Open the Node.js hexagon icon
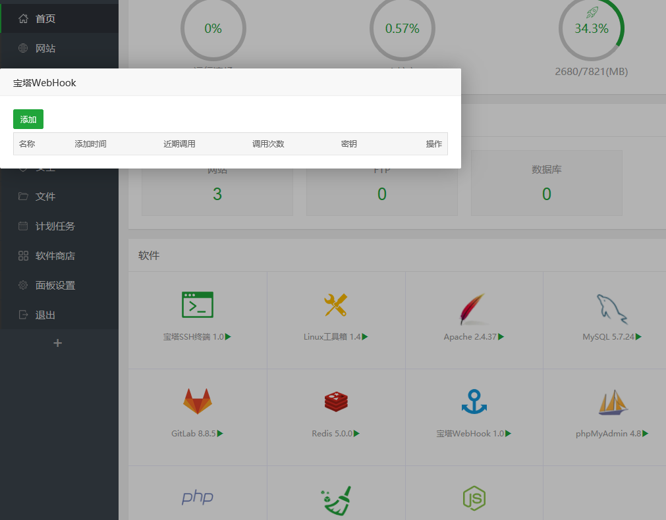Image resolution: width=666 pixels, height=520 pixels. 474,498
